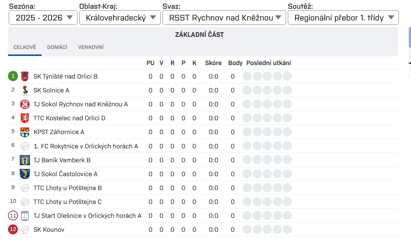Click TJ Sokol Rychnov nad Kněžnou logo
Viewport: 411px width, 246px height.
(24, 104)
